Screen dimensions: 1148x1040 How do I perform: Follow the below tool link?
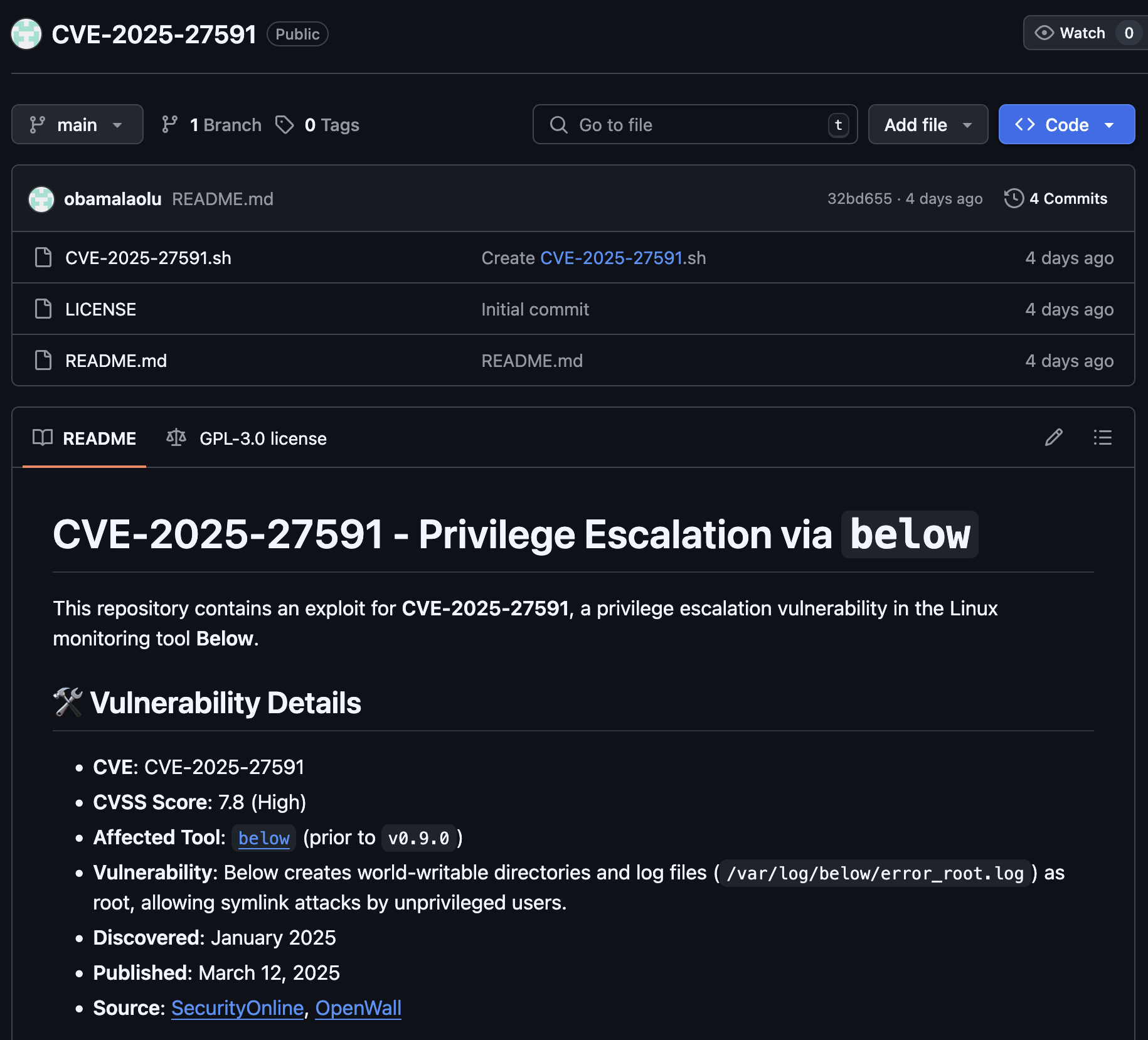[x=264, y=838]
